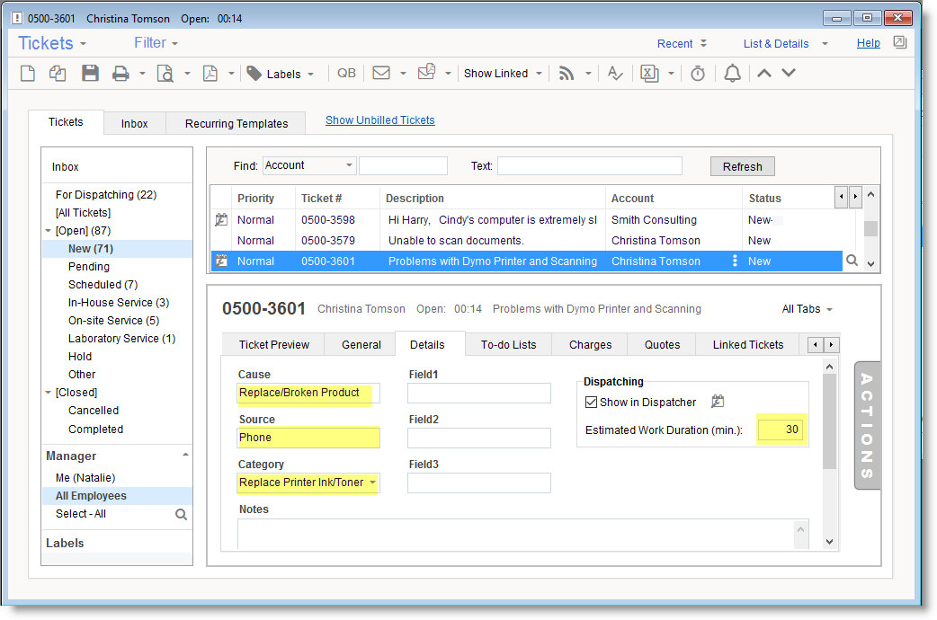The height and width of the screenshot is (620, 937).
Task: Open the Show Unbilled Tickets link
Action: point(379,120)
